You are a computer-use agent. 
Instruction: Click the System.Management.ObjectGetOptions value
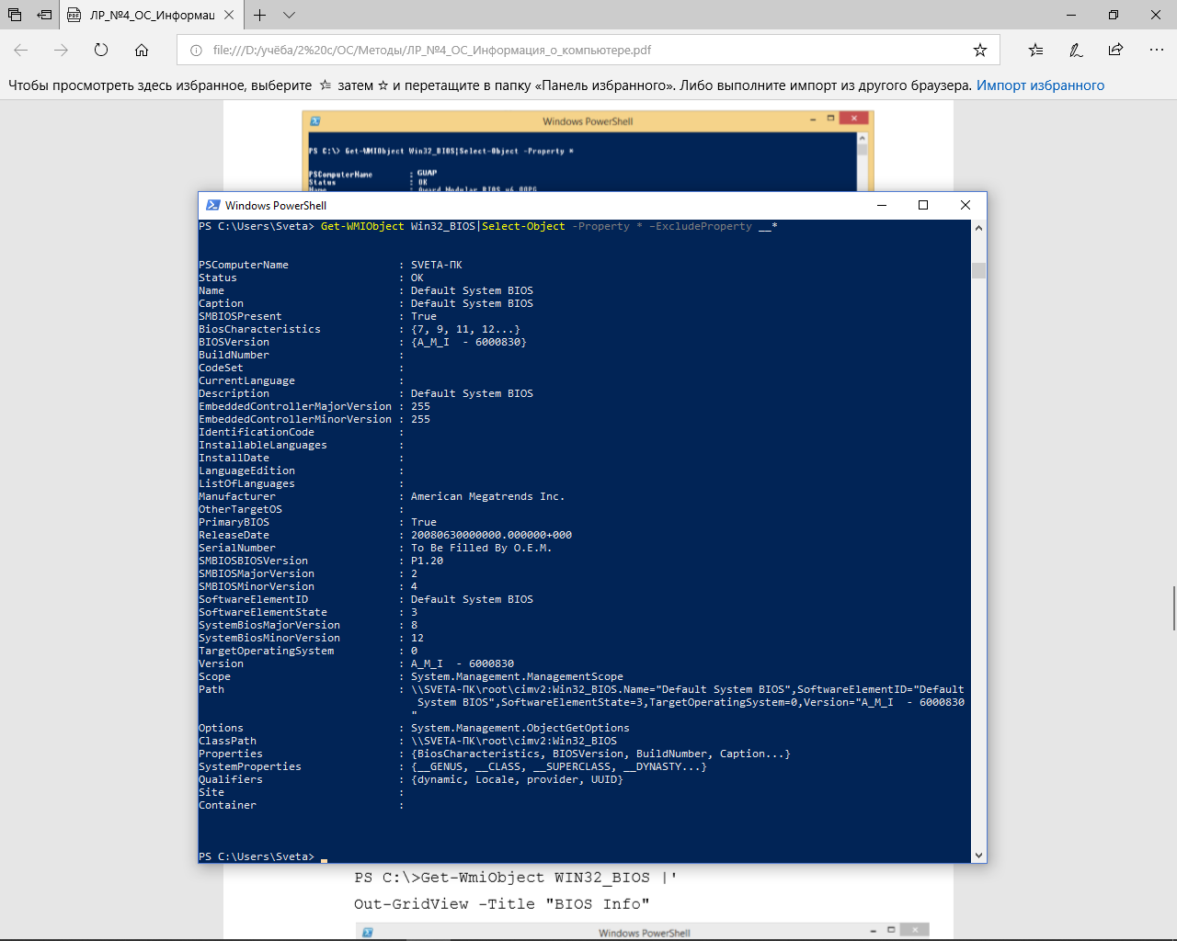[x=520, y=728]
